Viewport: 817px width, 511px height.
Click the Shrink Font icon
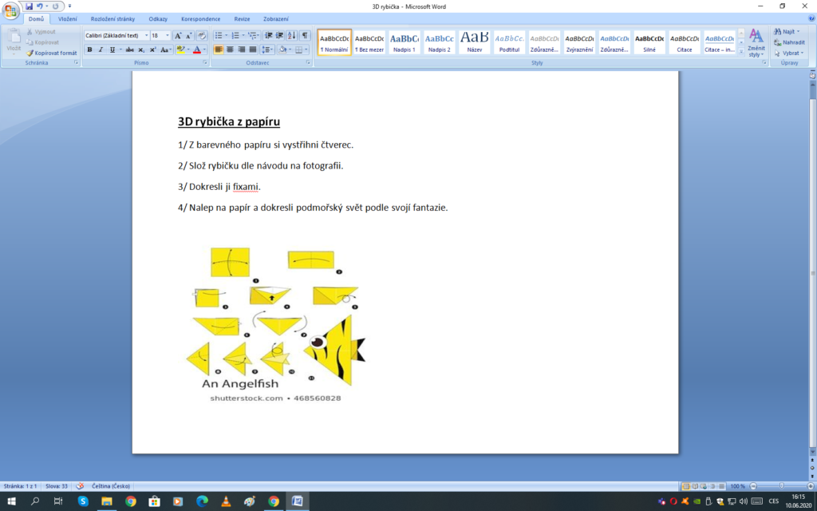pyautogui.click(x=188, y=35)
